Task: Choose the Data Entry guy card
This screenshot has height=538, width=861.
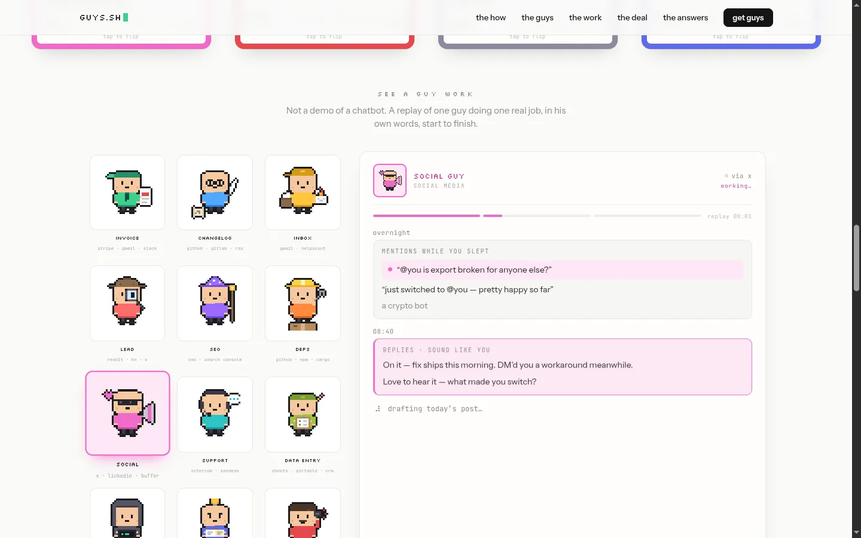Action: 303,415
